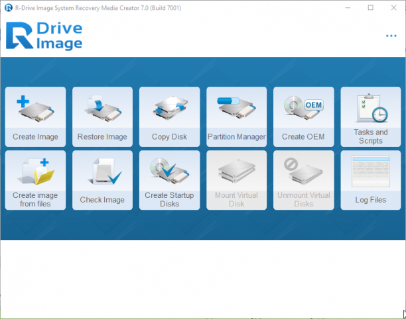Click the Mount Virtual Disk tile
The height and width of the screenshot is (319, 406).
(236, 180)
